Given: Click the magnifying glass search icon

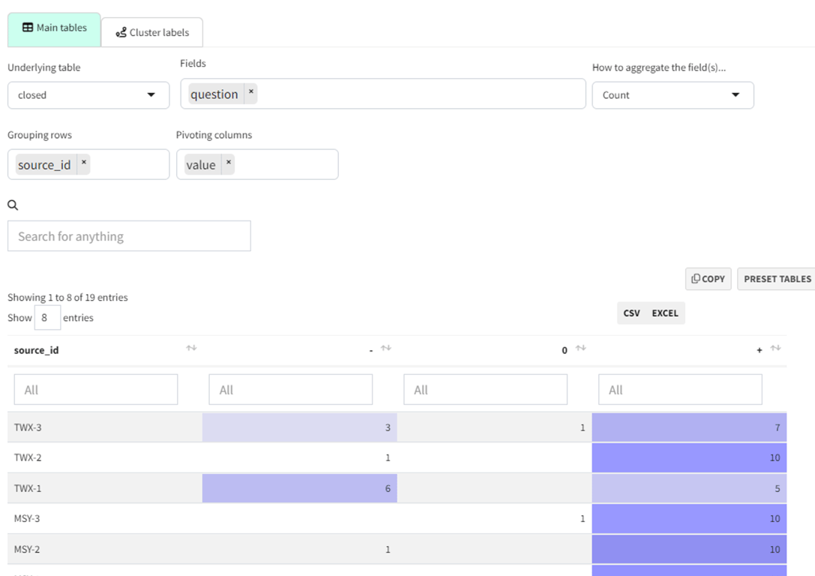Looking at the screenshot, I should click(x=13, y=205).
